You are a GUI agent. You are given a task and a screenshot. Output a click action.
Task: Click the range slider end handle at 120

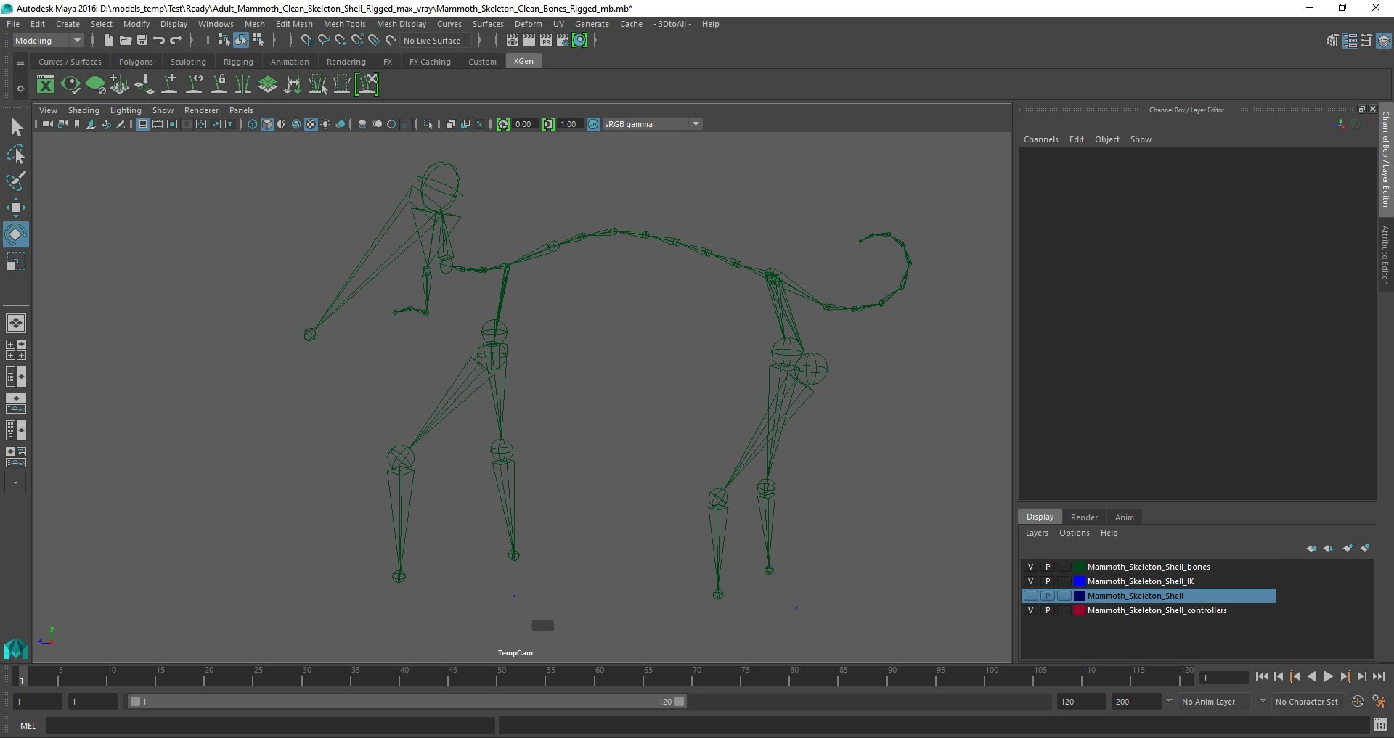coord(679,702)
